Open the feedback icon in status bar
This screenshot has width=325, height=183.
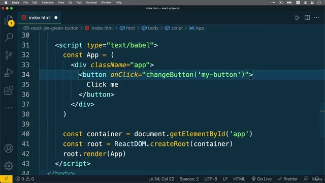click(306, 179)
